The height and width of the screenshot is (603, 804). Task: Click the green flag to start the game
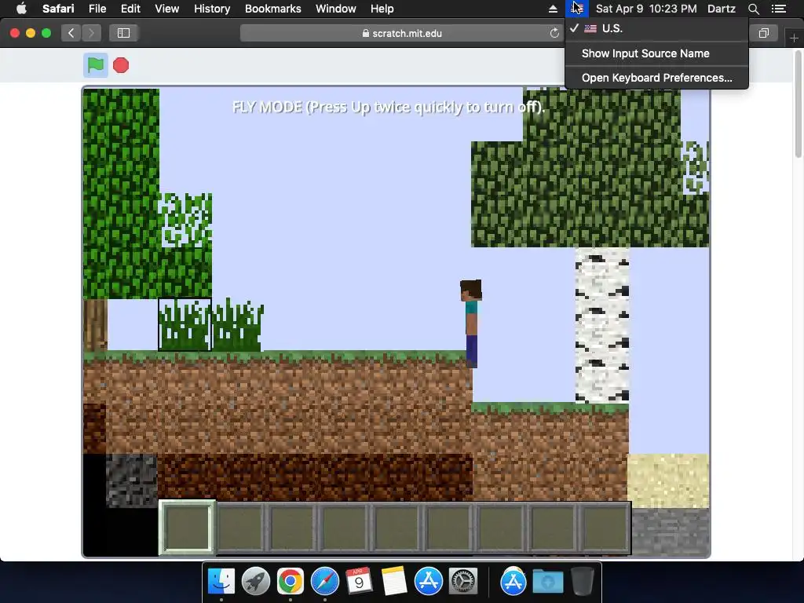95,65
